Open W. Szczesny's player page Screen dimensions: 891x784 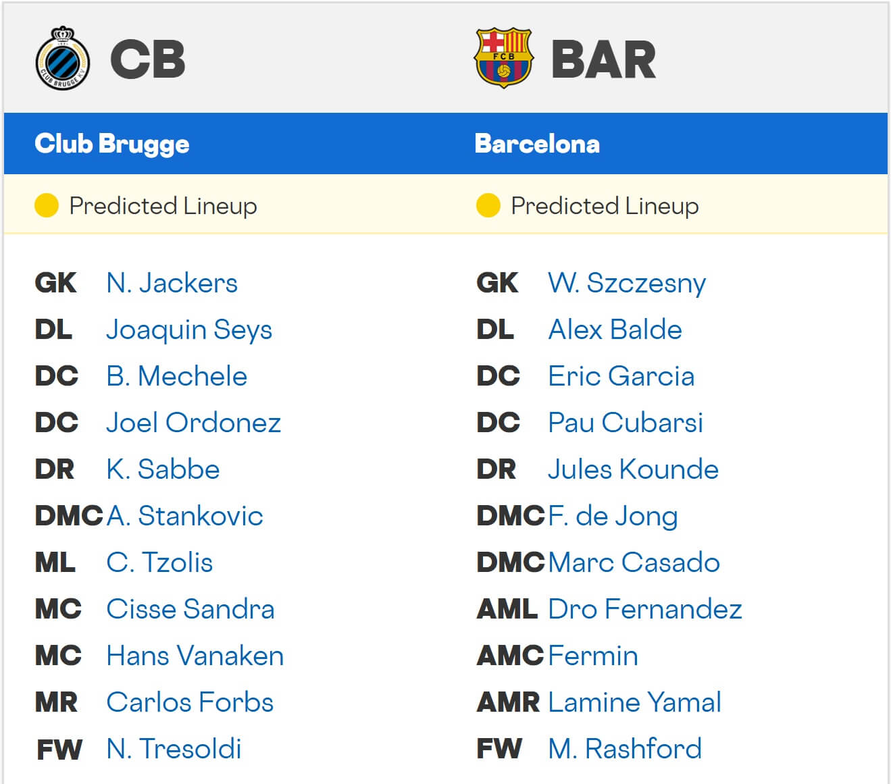[626, 283]
